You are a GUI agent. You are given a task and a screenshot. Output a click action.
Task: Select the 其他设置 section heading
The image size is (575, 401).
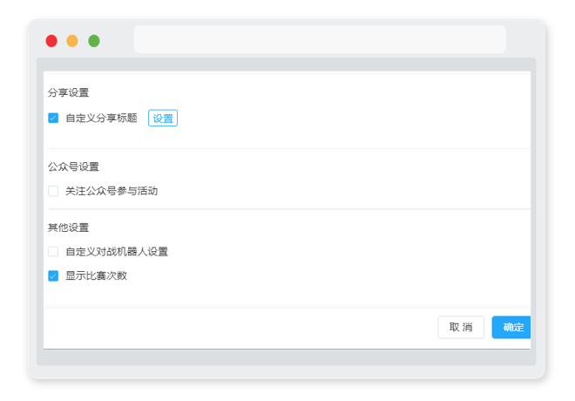point(68,228)
